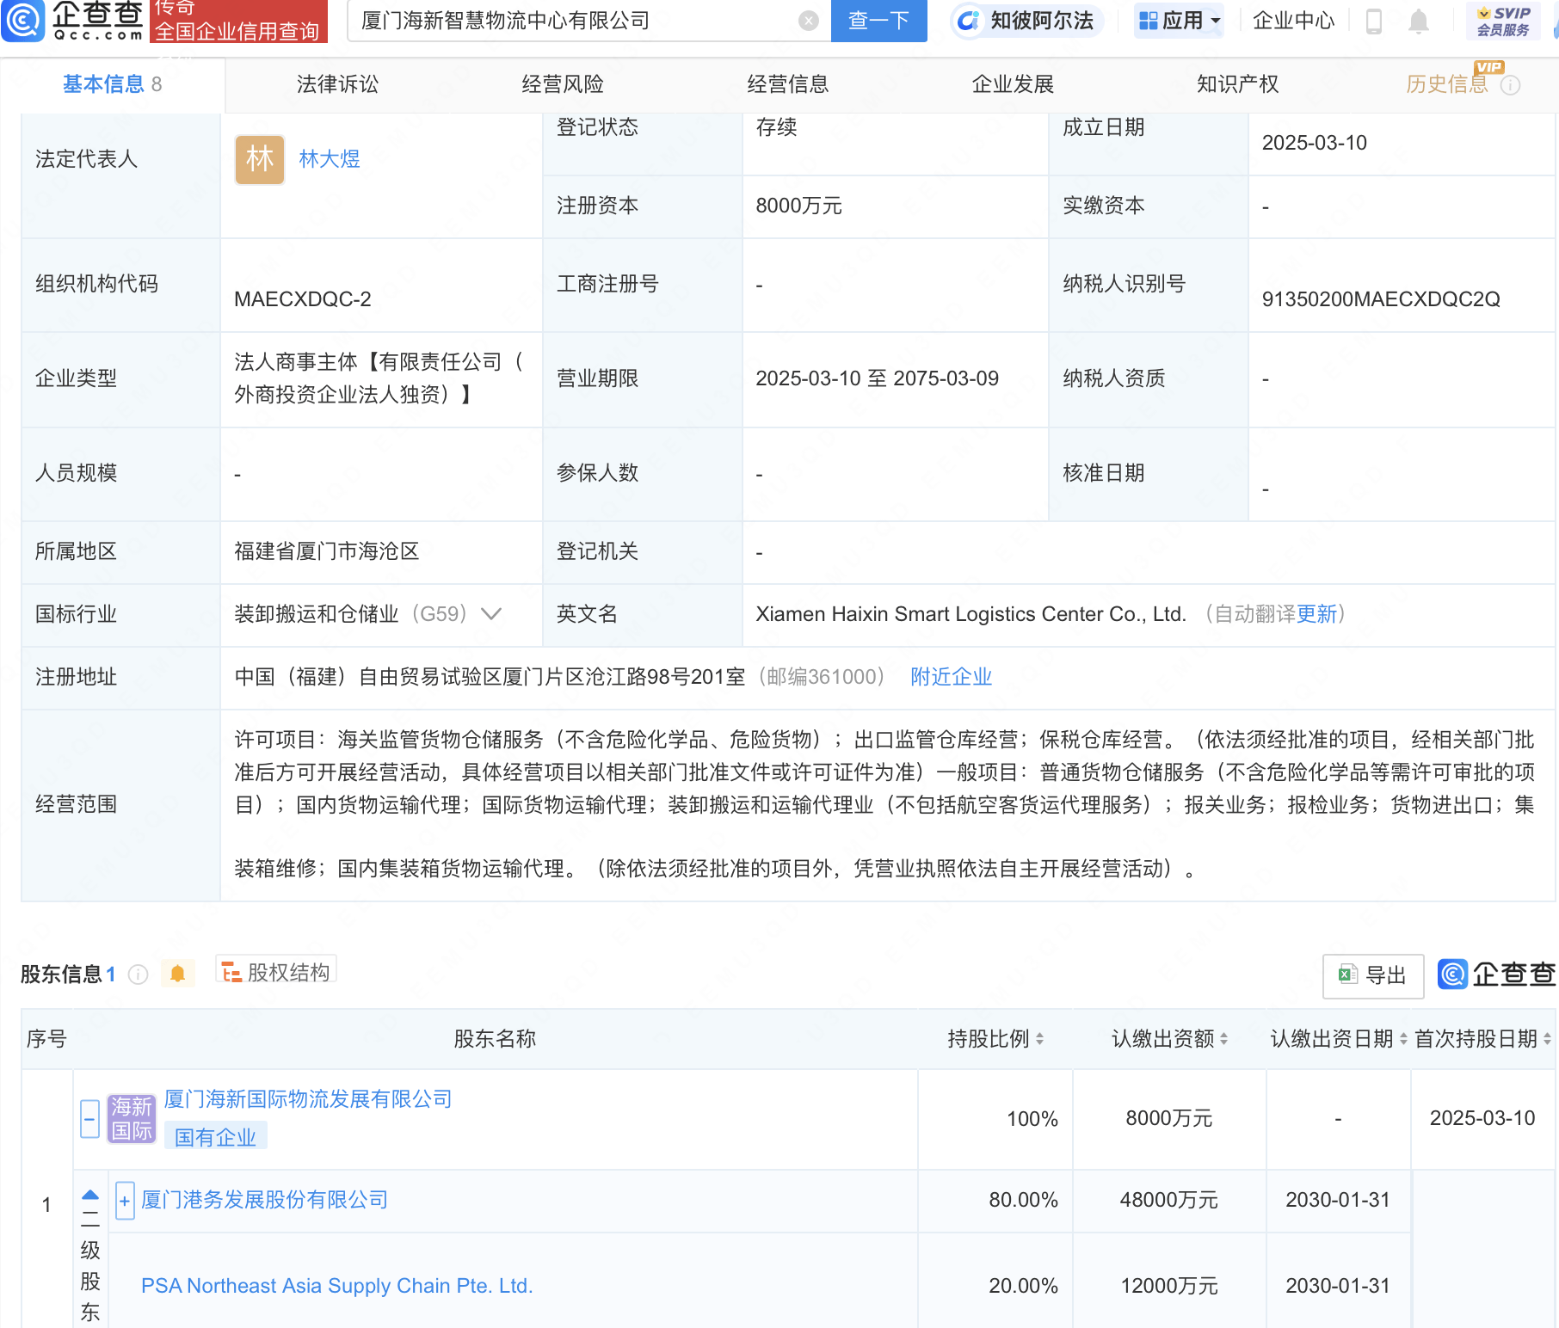Image resolution: width=1559 pixels, height=1328 pixels.
Task: Click 海新国际 shareholder logo
Action: click(x=132, y=1118)
